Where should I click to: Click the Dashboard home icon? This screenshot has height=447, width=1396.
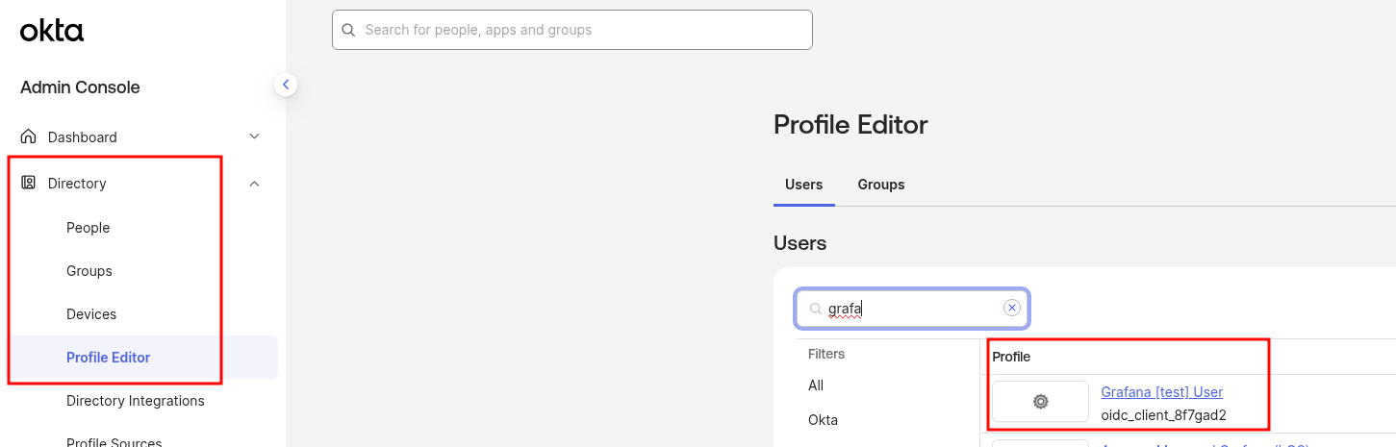click(x=29, y=137)
